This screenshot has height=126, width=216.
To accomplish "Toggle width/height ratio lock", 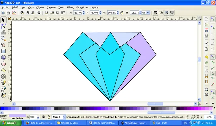I will (122, 13).
